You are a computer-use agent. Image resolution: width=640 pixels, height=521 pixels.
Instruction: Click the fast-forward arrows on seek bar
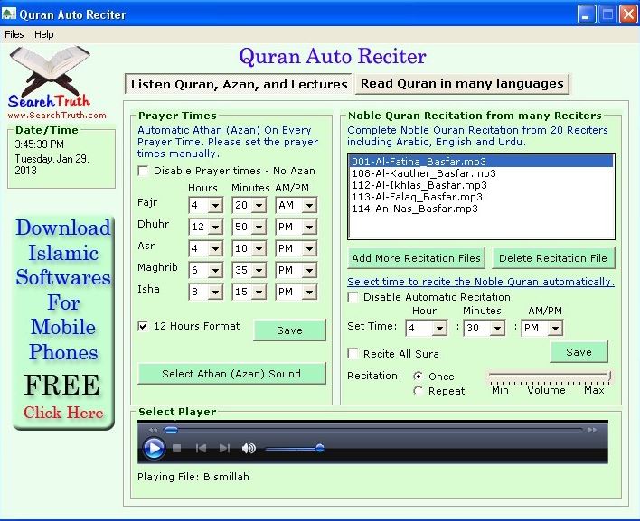tap(592, 430)
